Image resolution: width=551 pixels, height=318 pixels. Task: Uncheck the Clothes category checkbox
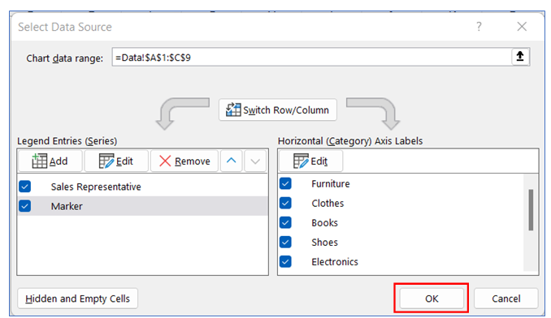pyautogui.click(x=285, y=203)
